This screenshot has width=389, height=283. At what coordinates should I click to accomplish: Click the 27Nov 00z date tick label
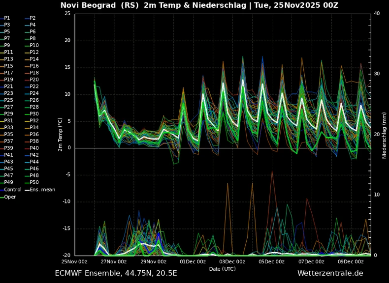[114, 262]
